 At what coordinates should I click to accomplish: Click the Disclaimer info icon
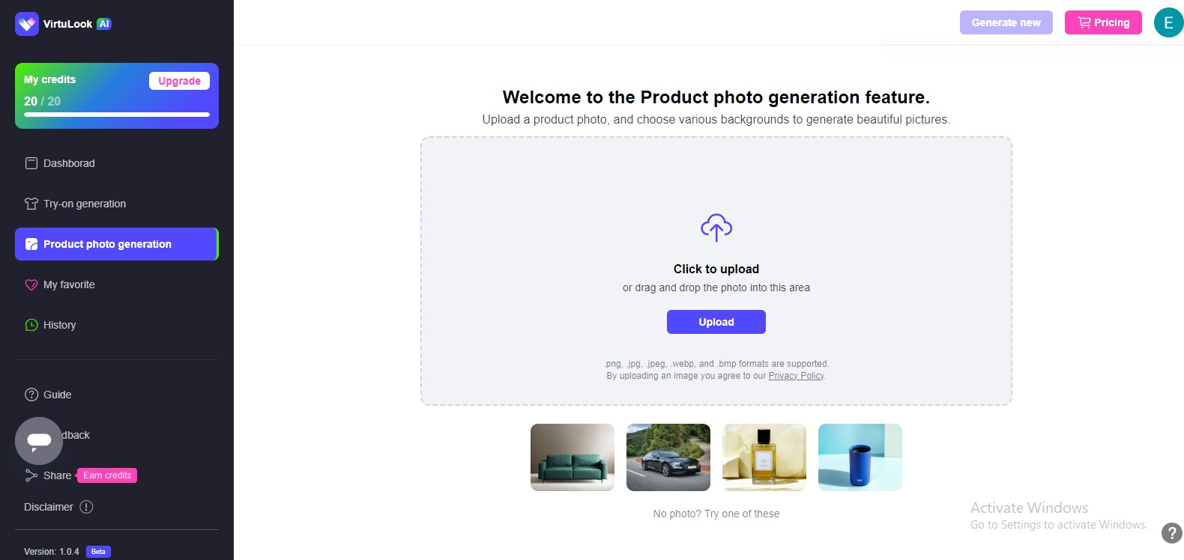86,507
